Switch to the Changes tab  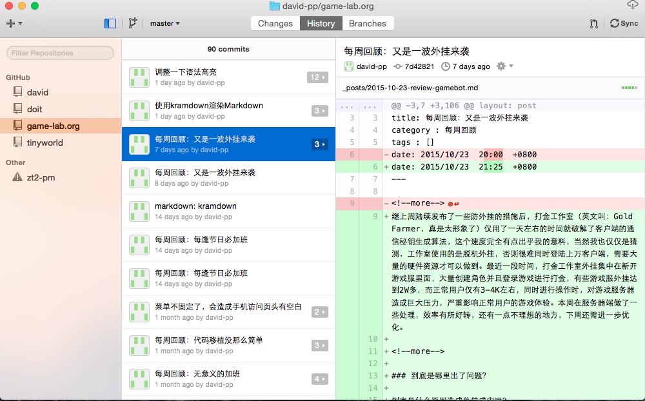click(x=275, y=23)
